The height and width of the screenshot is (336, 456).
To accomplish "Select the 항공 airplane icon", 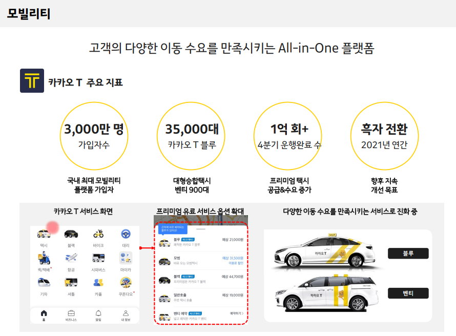I will (71, 258).
